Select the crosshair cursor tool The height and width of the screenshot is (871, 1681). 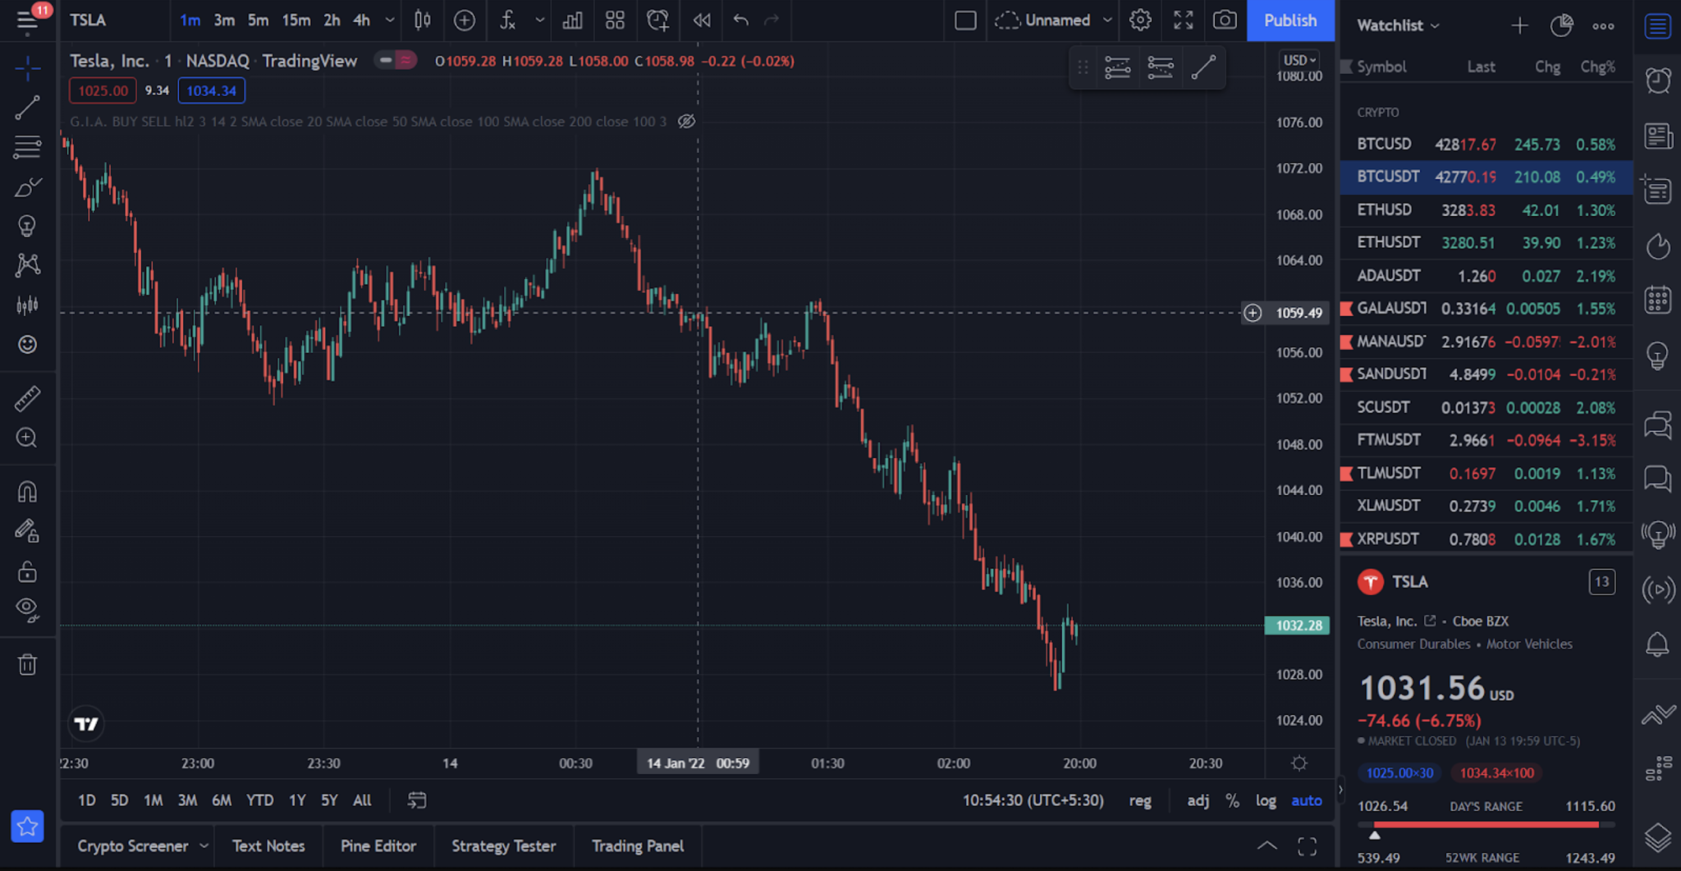pos(27,68)
